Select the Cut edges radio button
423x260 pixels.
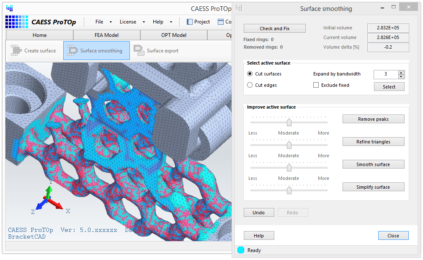250,85
